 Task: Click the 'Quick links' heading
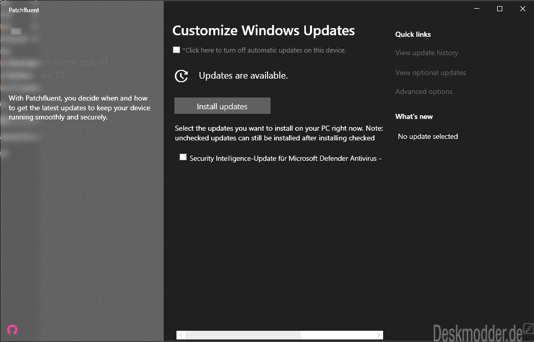point(413,34)
